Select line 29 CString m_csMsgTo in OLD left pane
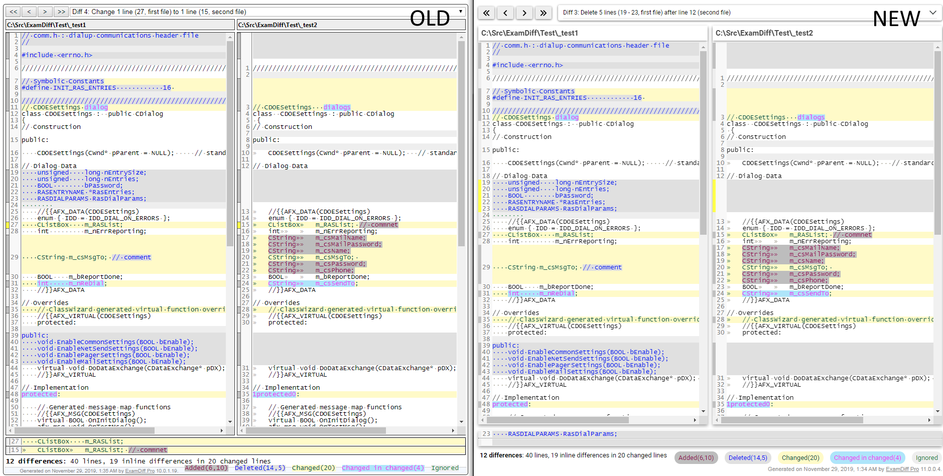The image size is (943, 476). coord(123,257)
